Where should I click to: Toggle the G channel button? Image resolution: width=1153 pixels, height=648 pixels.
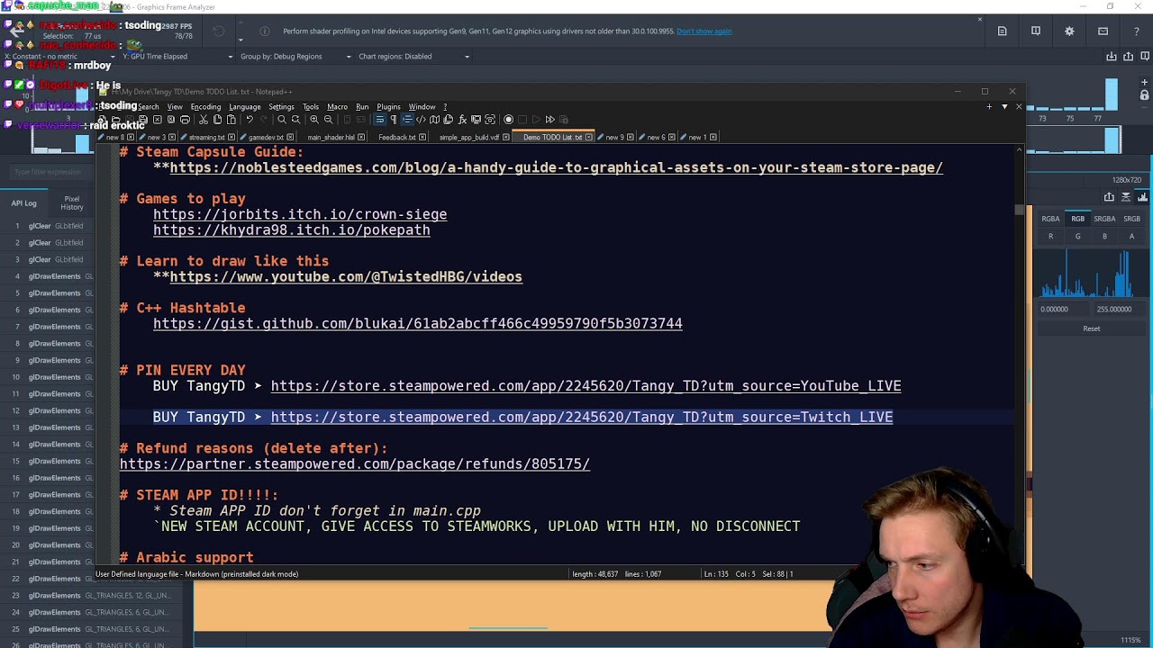[1077, 237]
